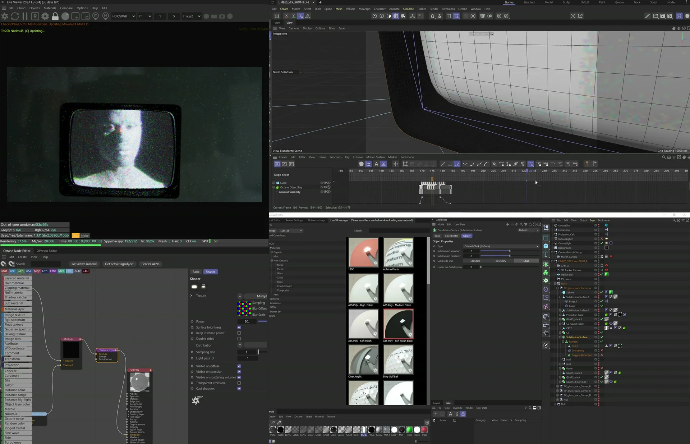This screenshot has height=444, width=690.
Task: Toggle Visible on scattering volumes checkbox
Action: pyautogui.click(x=239, y=377)
